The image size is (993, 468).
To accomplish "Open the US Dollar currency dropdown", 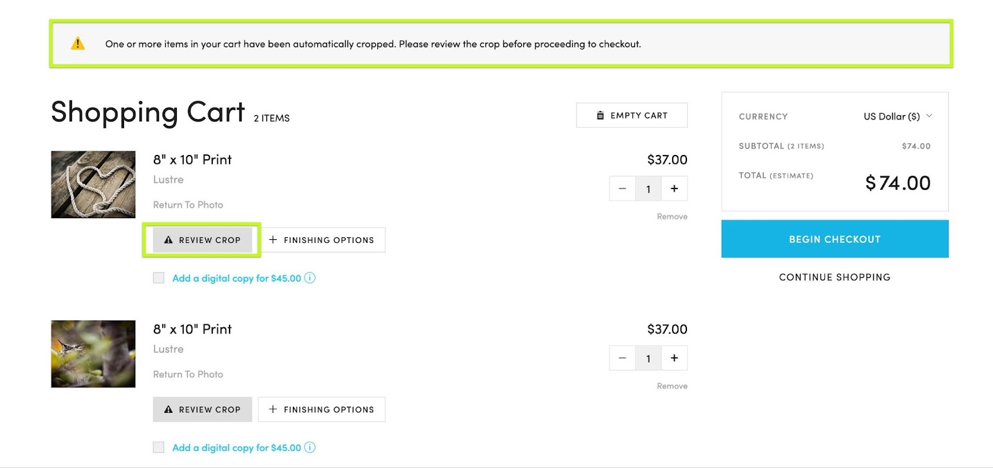I will [x=897, y=116].
